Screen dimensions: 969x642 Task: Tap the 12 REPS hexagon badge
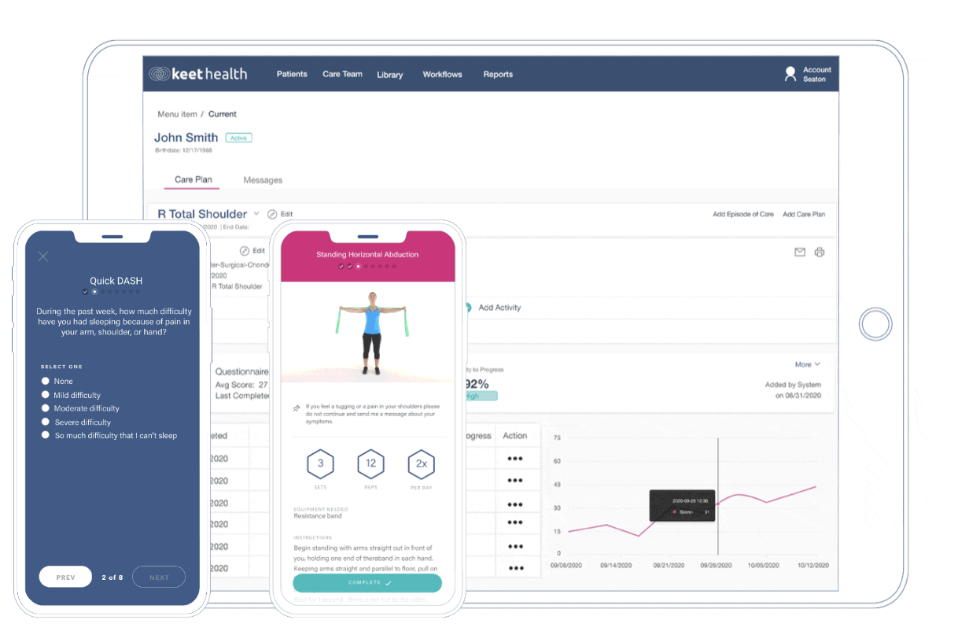click(x=370, y=465)
